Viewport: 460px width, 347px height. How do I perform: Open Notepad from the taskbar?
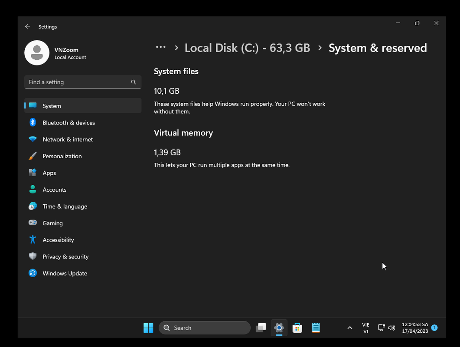(316, 327)
